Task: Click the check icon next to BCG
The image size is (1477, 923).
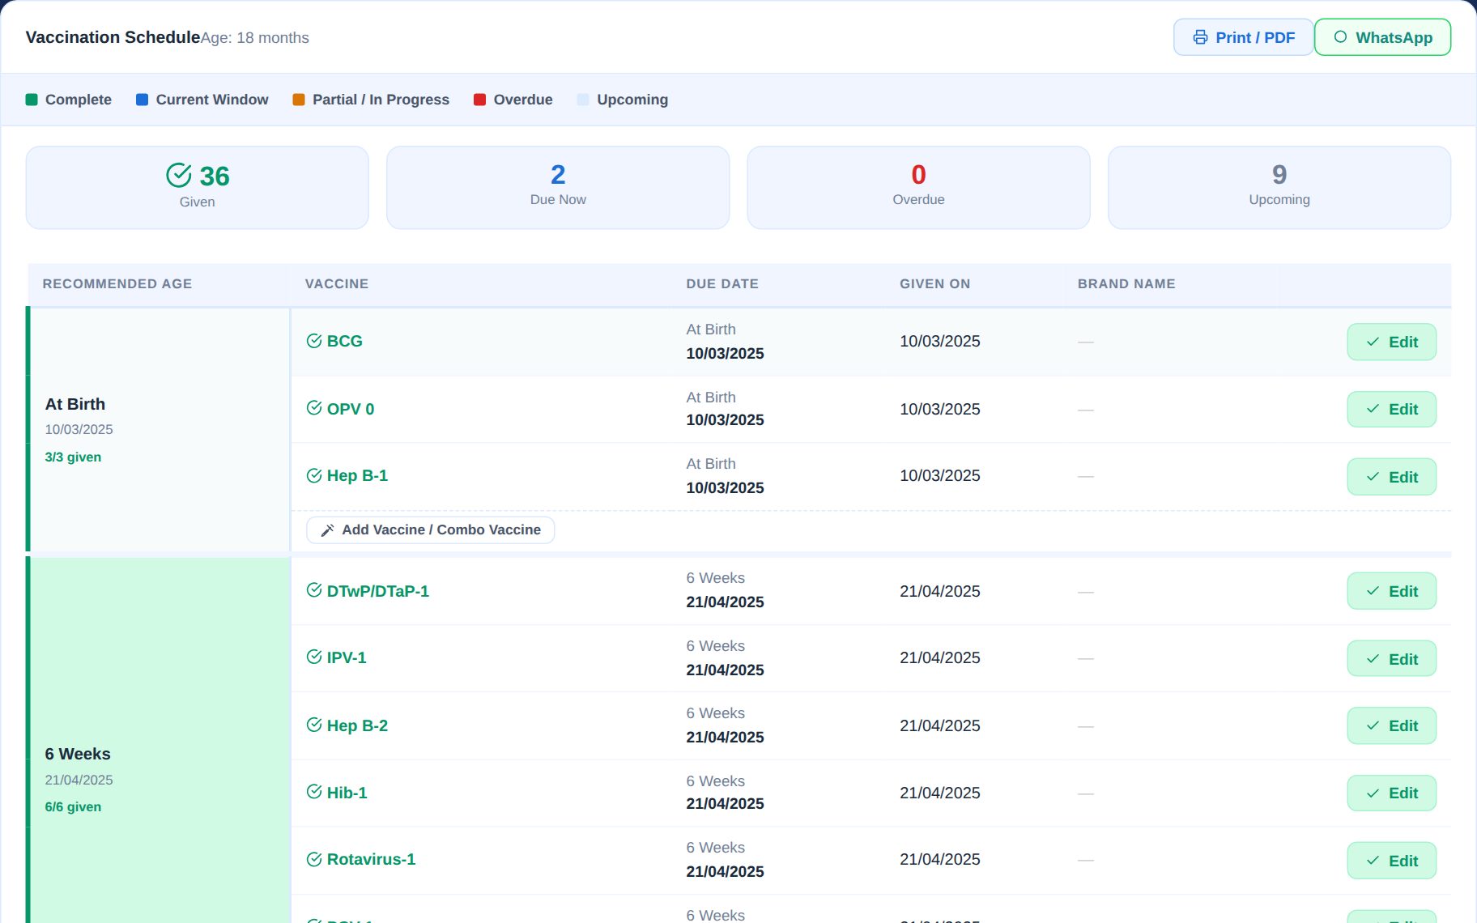Action: click(x=314, y=341)
